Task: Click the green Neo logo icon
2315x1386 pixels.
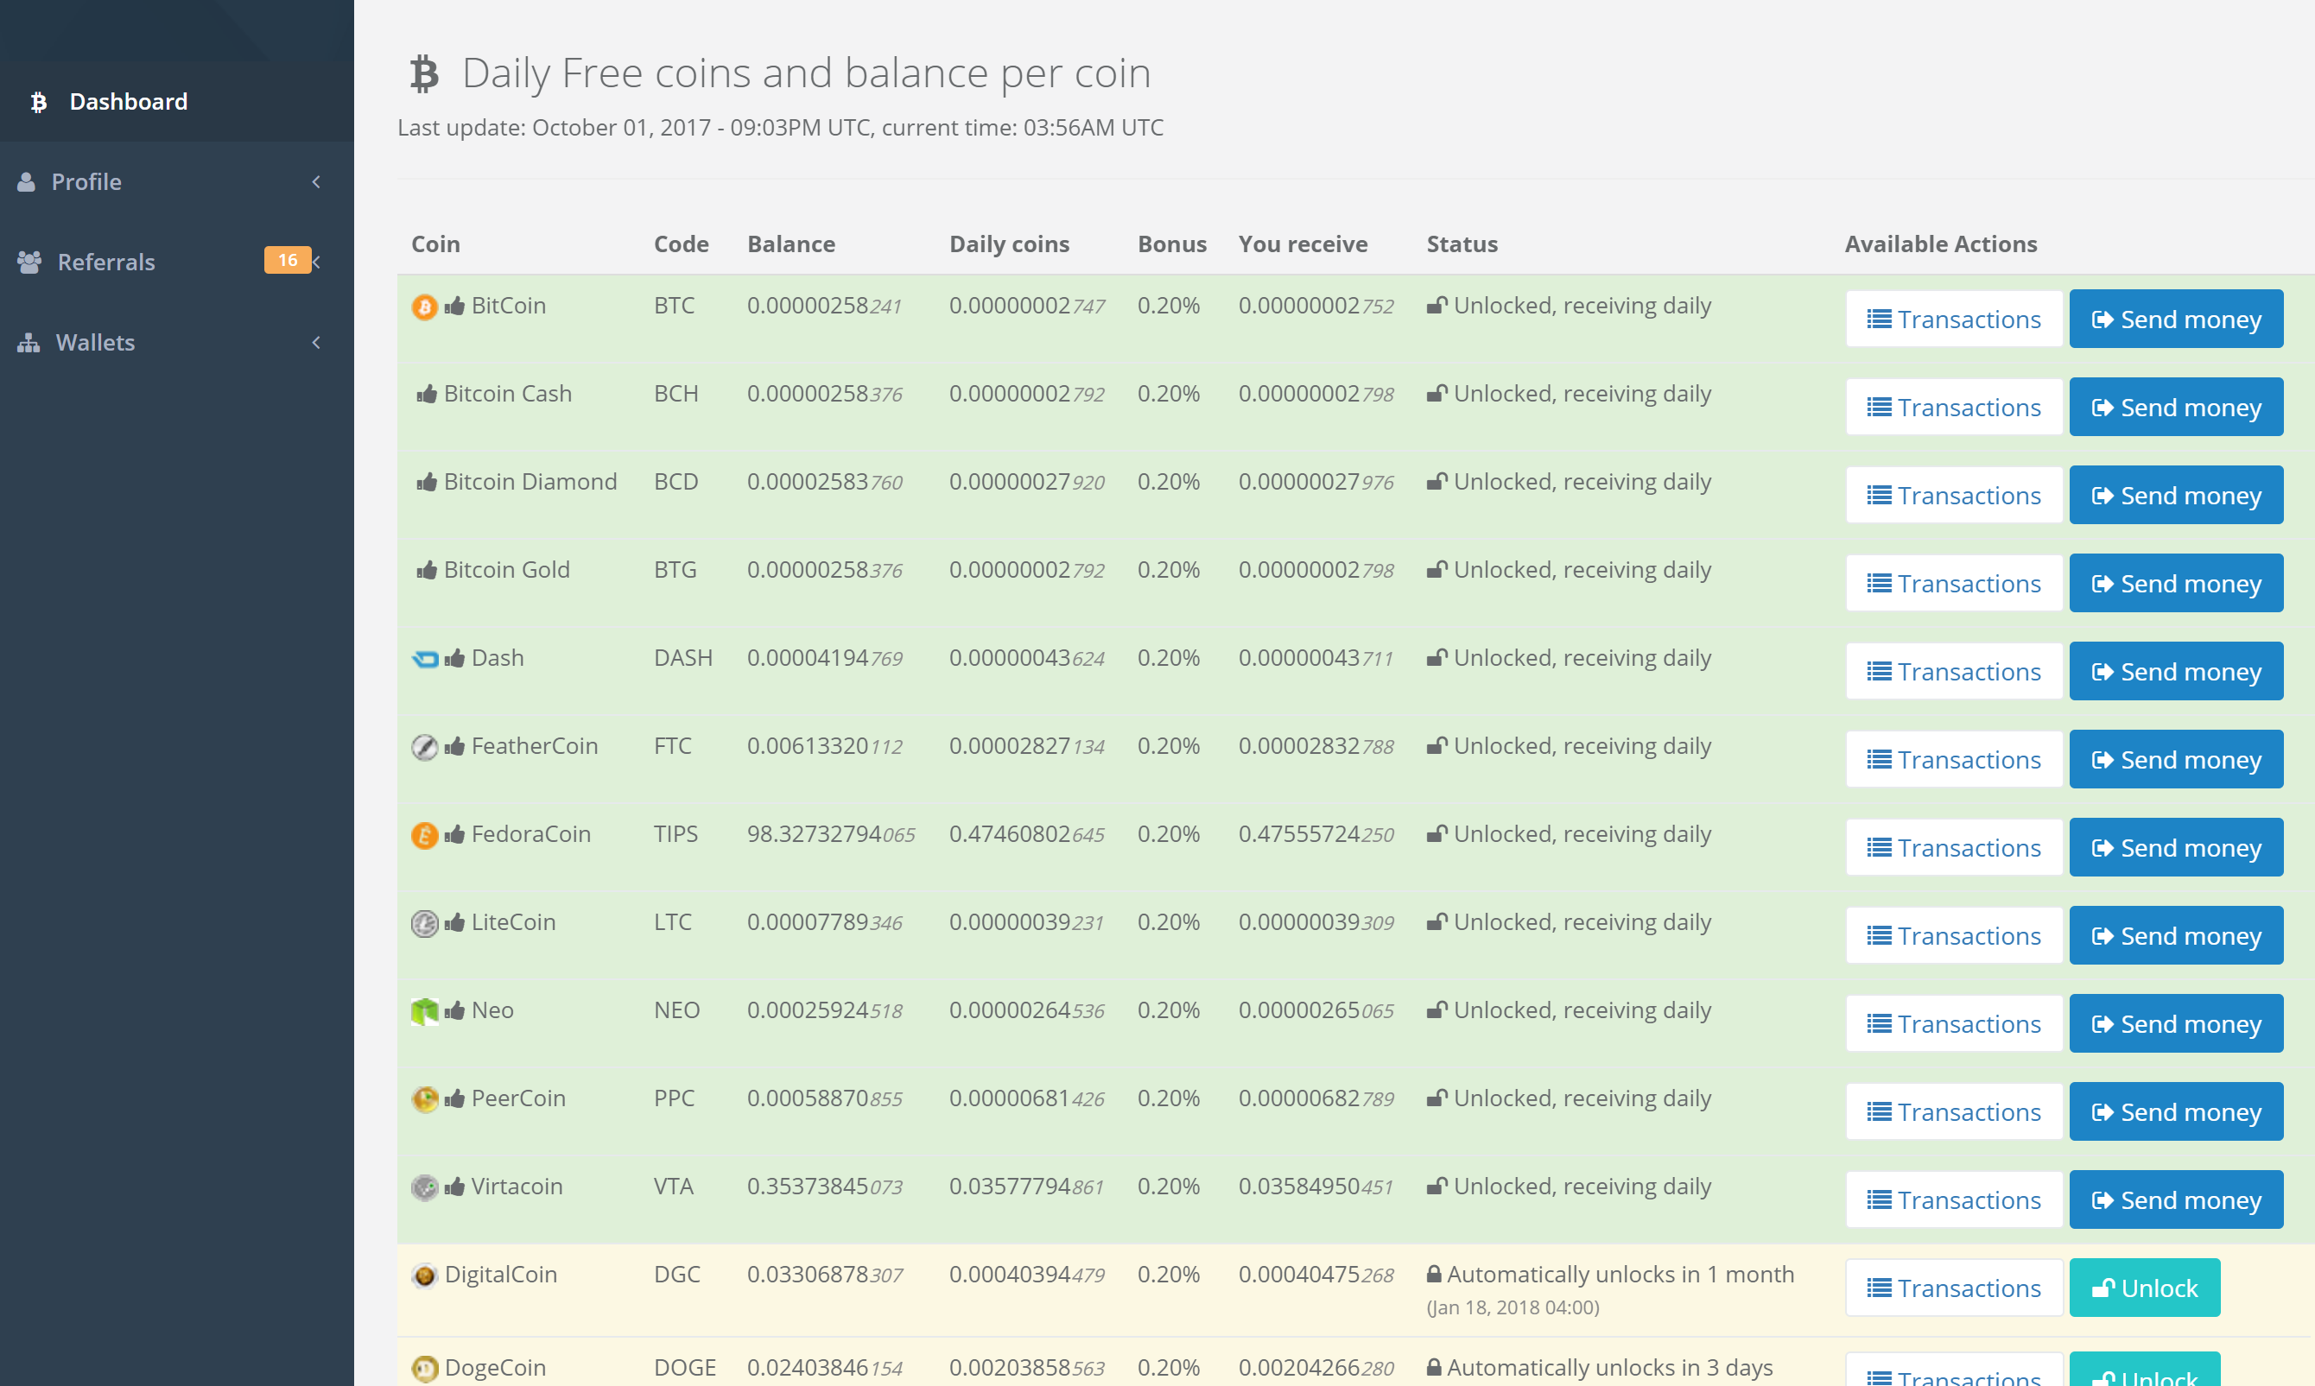Action: [x=424, y=1011]
